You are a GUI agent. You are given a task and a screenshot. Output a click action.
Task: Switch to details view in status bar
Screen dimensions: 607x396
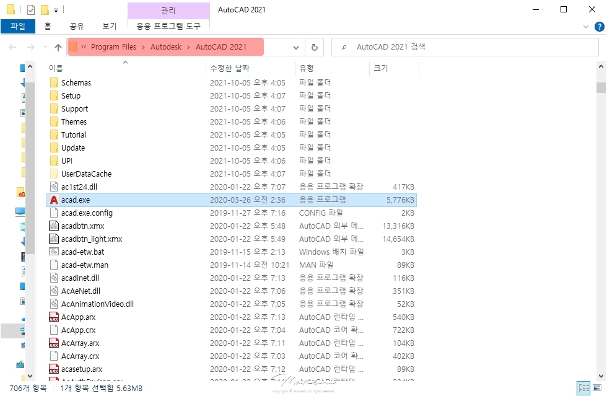(x=583, y=388)
